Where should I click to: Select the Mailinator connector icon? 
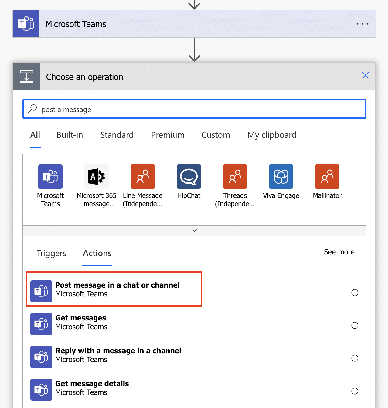tap(327, 177)
